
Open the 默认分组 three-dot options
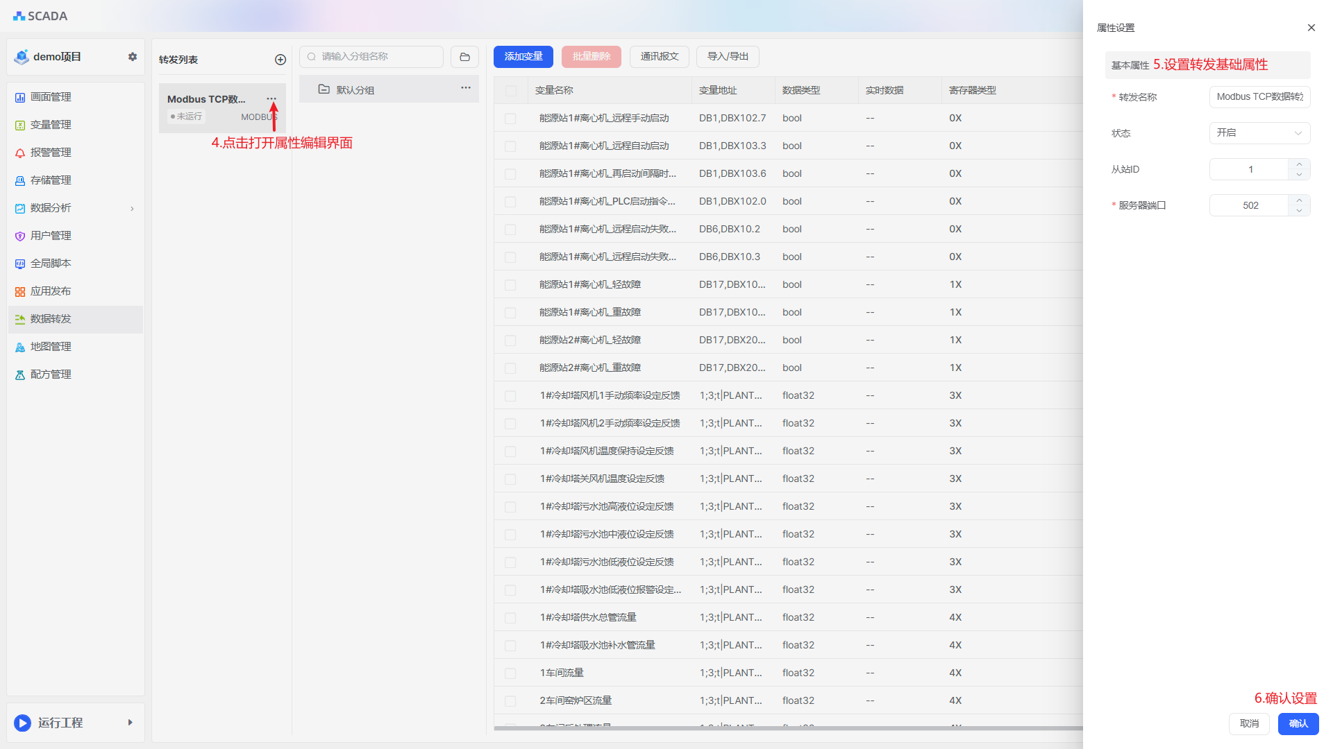click(x=466, y=88)
